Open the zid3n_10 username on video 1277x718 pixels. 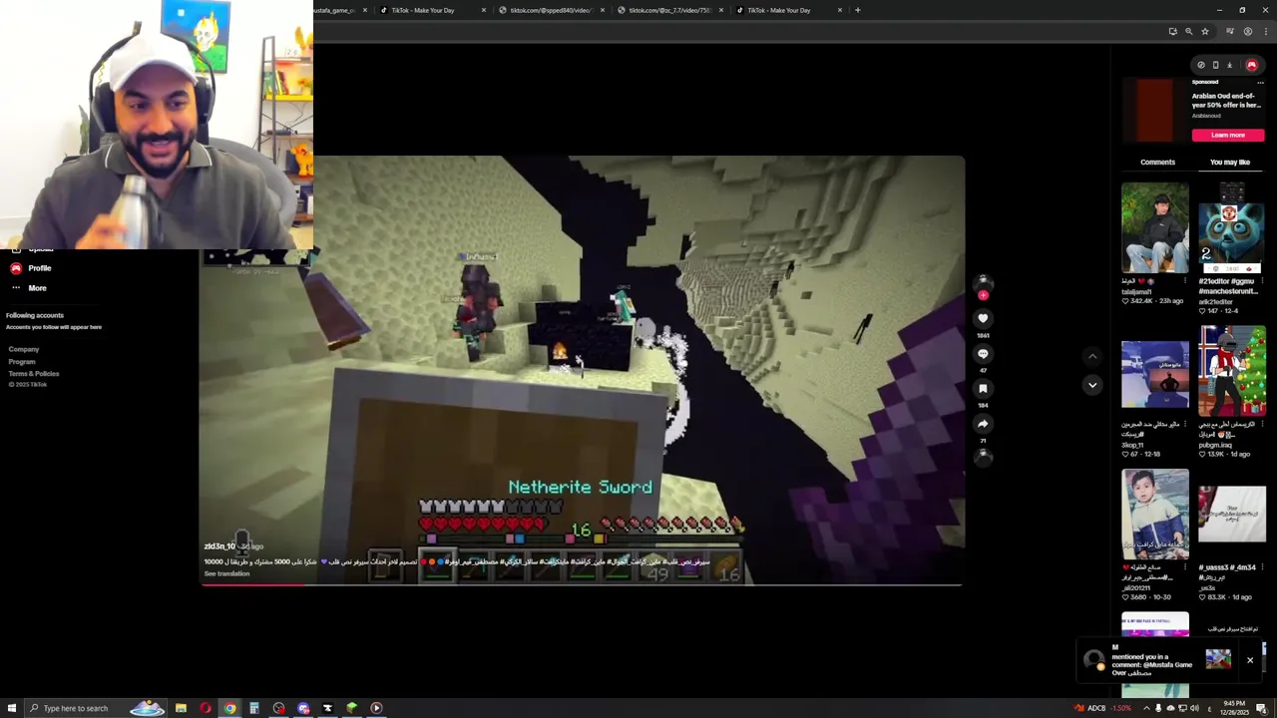pos(219,546)
